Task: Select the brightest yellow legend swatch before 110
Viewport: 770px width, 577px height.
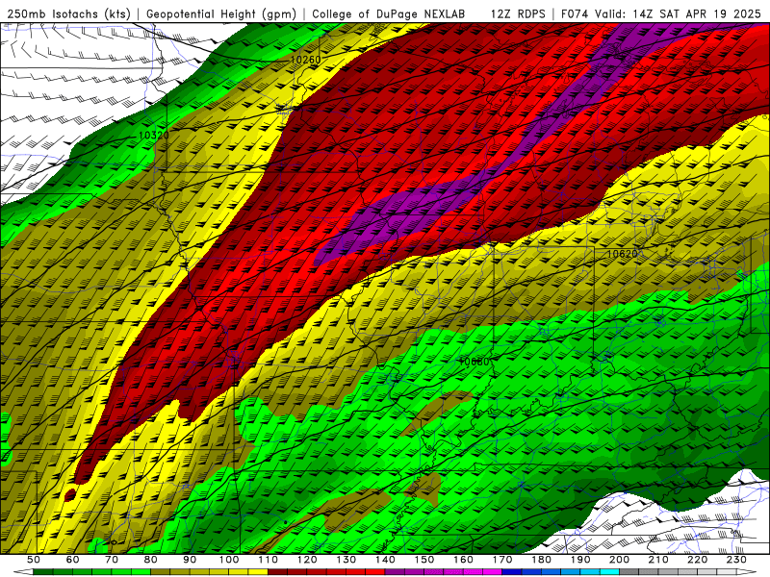Action: pyautogui.click(x=258, y=572)
